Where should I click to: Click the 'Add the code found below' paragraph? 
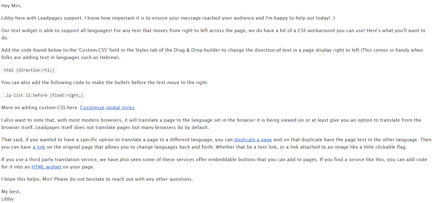coord(212,54)
